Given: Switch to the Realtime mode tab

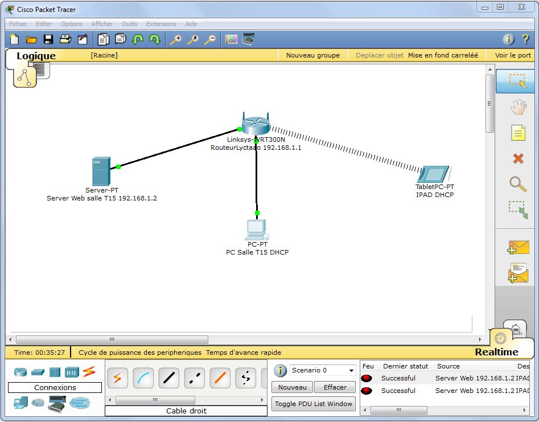Looking at the screenshot, I should pos(496,352).
